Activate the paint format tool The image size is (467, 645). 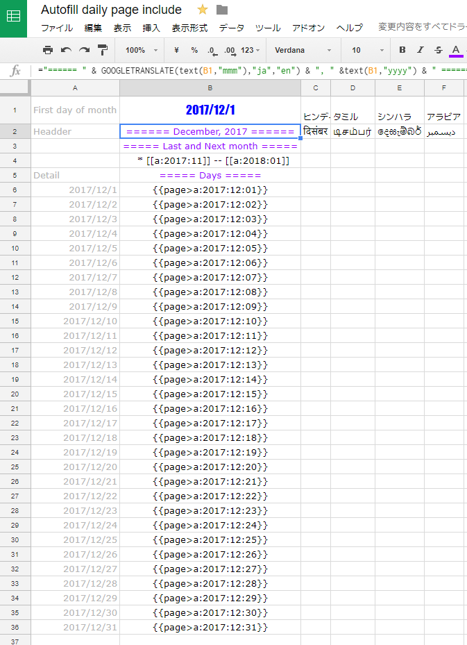(x=103, y=50)
